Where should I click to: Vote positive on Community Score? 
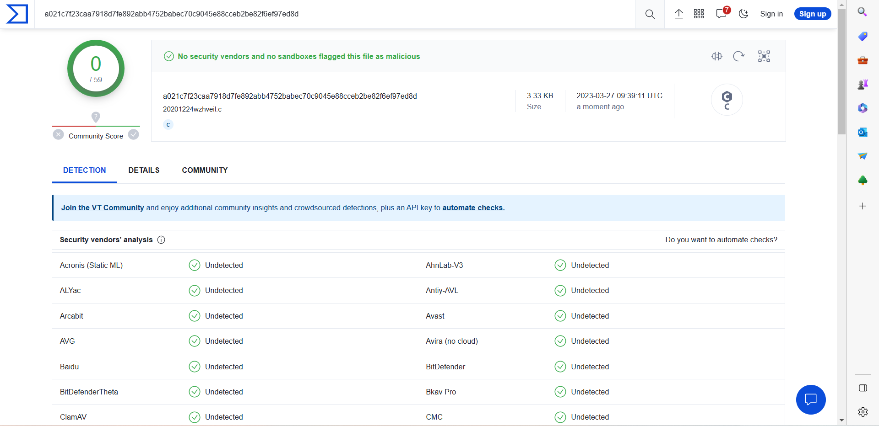[x=133, y=135]
